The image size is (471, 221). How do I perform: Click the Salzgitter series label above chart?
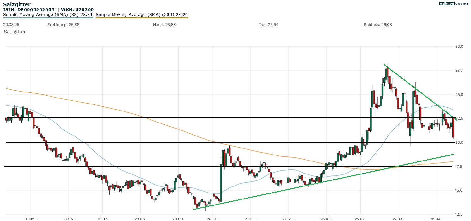click(15, 32)
